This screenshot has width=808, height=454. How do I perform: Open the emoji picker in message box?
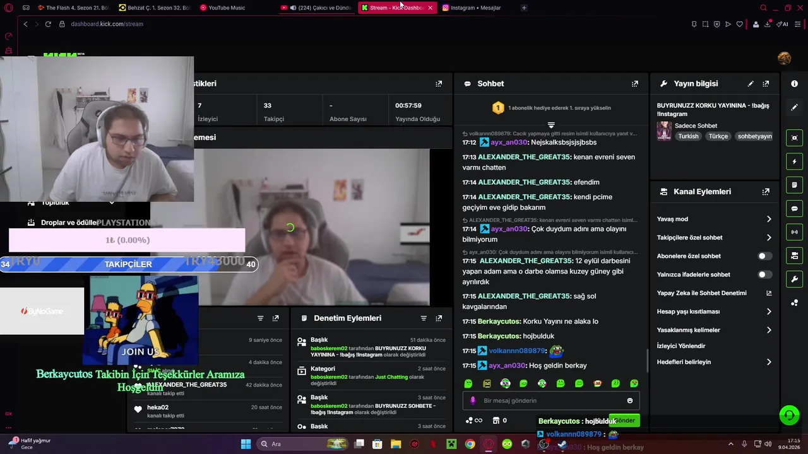click(629, 400)
